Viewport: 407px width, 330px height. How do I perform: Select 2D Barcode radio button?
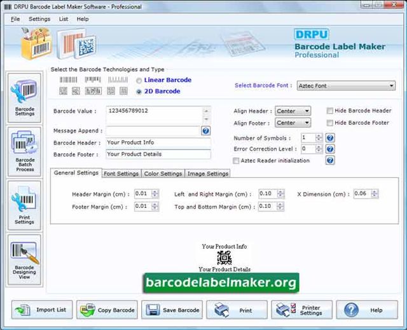tap(139, 92)
